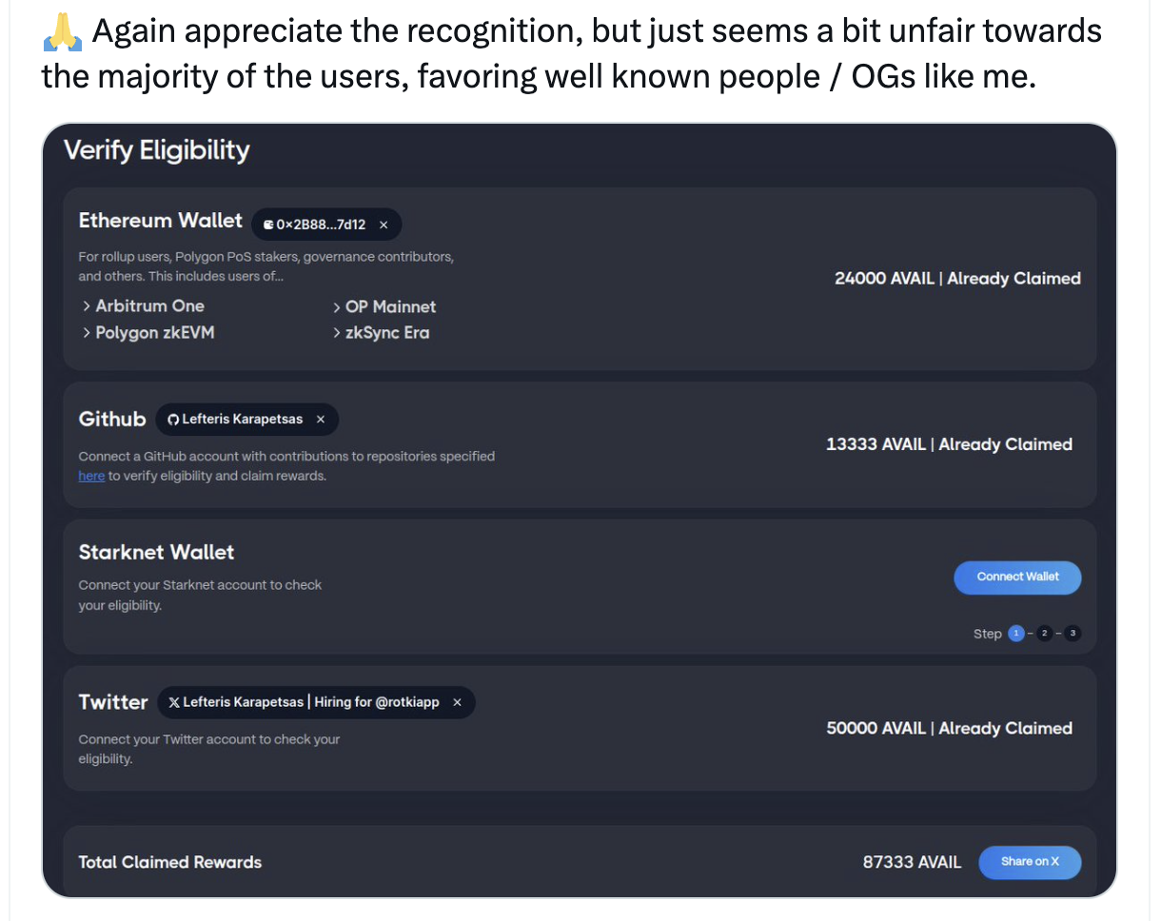Click the 87333 AVAIL total rewards text
The image size is (1161, 921).
912,863
